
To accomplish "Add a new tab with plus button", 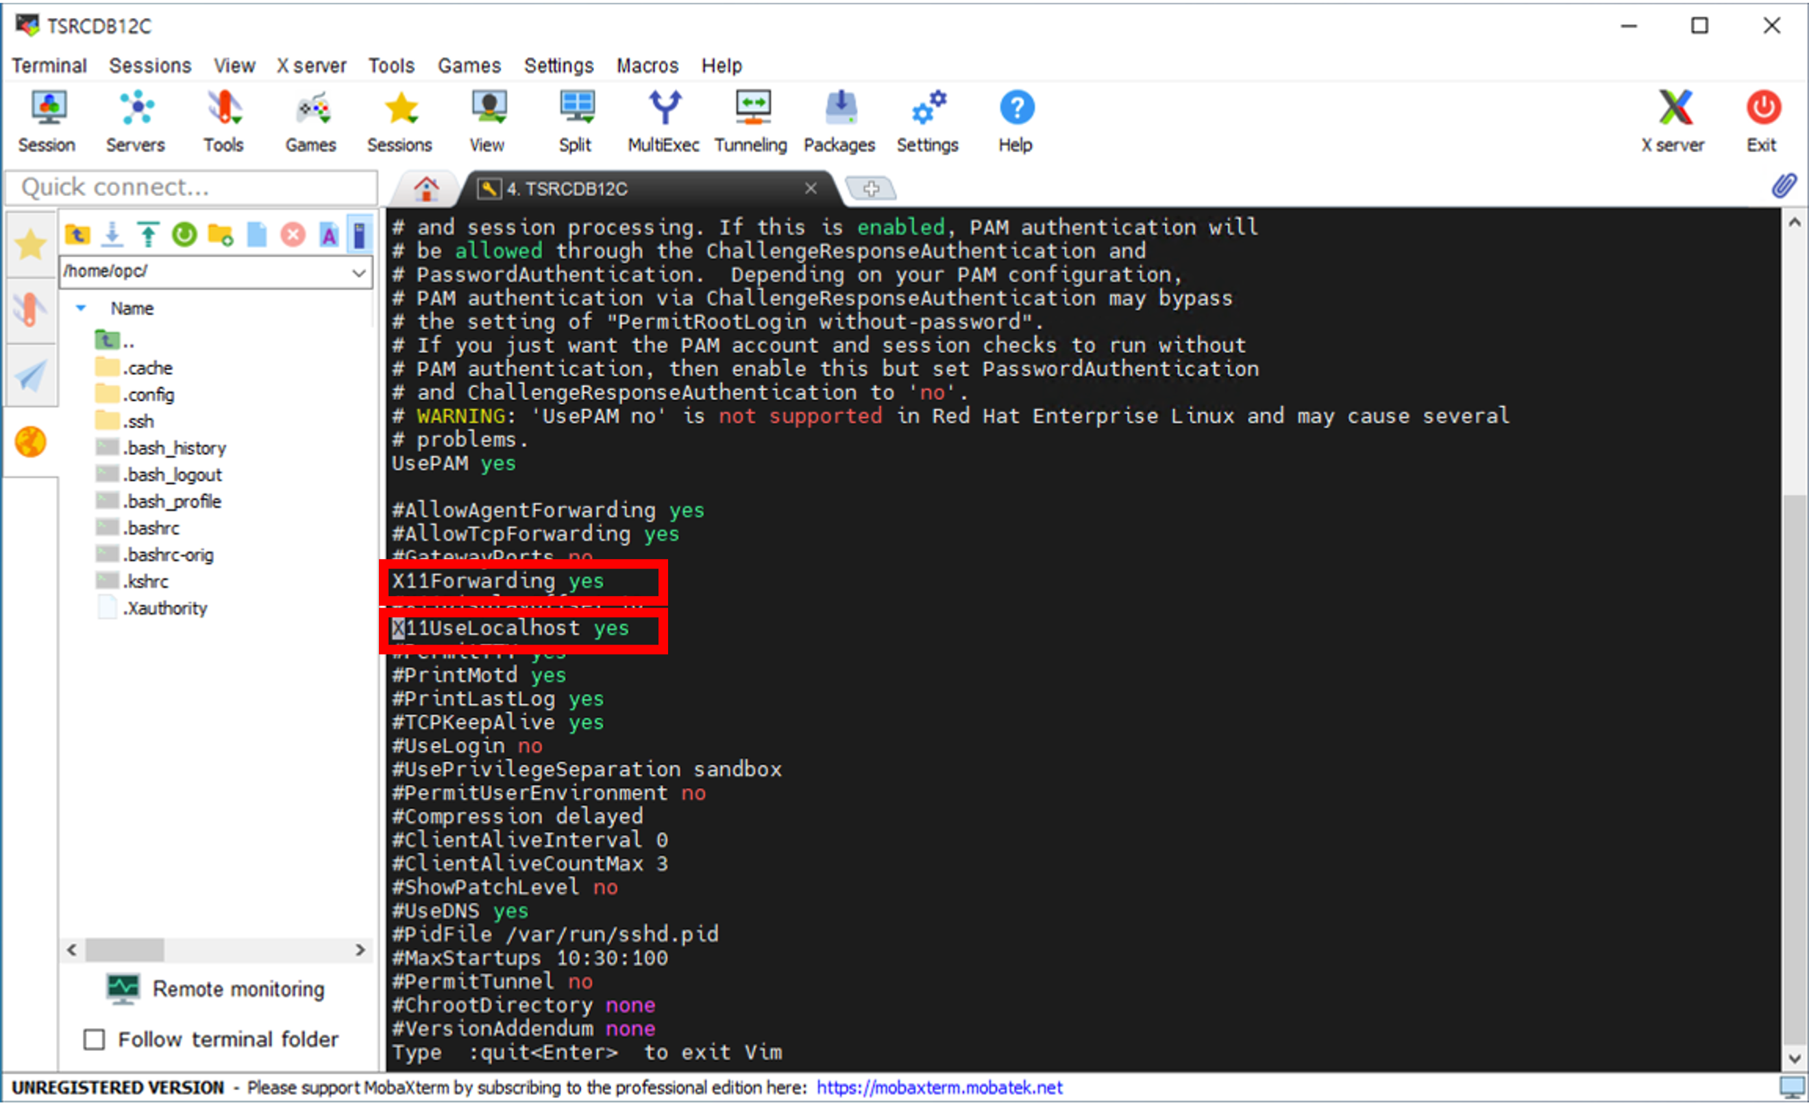I will pyautogui.click(x=872, y=188).
